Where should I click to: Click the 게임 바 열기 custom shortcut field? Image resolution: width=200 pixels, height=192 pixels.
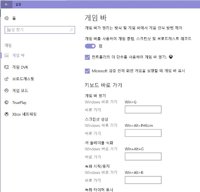[143, 109]
